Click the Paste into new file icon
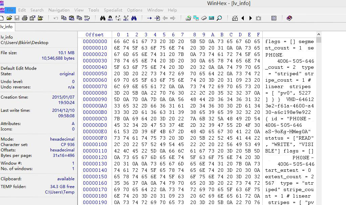Screen dimensions: 346x205 click(x=79, y=18)
